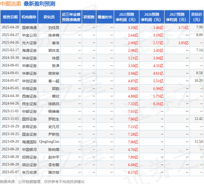Click target price 7.90
The height and width of the screenshot is (184, 204).
point(200,27)
